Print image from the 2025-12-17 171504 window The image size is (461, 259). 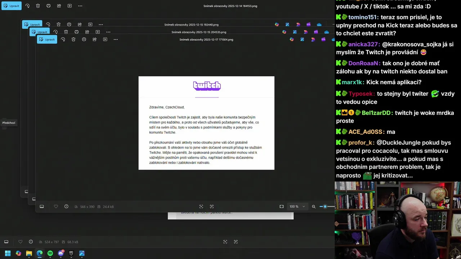point(84,39)
